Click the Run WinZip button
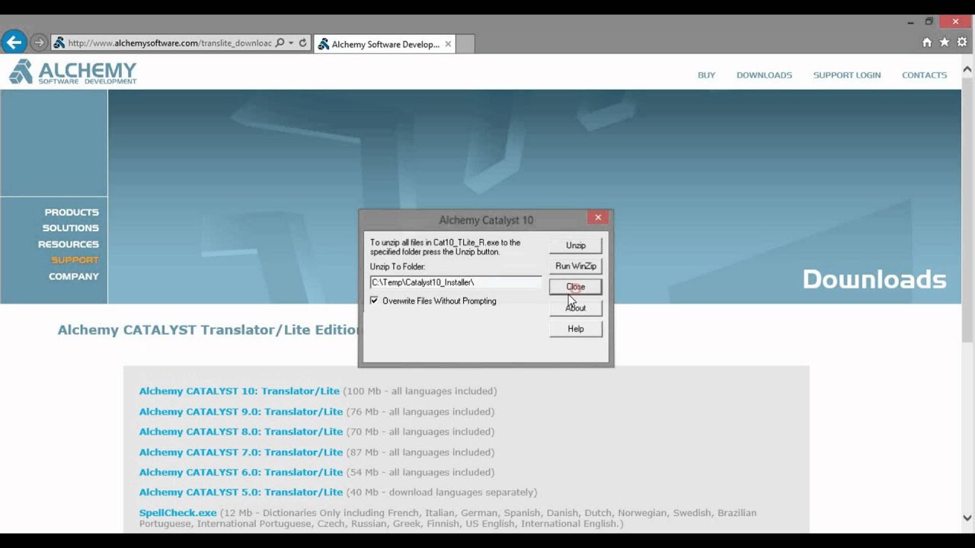This screenshot has height=548, width=975. coord(576,266)
